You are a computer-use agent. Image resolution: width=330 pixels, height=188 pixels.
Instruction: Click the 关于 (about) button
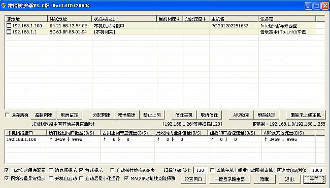click(x=314, y=179)
